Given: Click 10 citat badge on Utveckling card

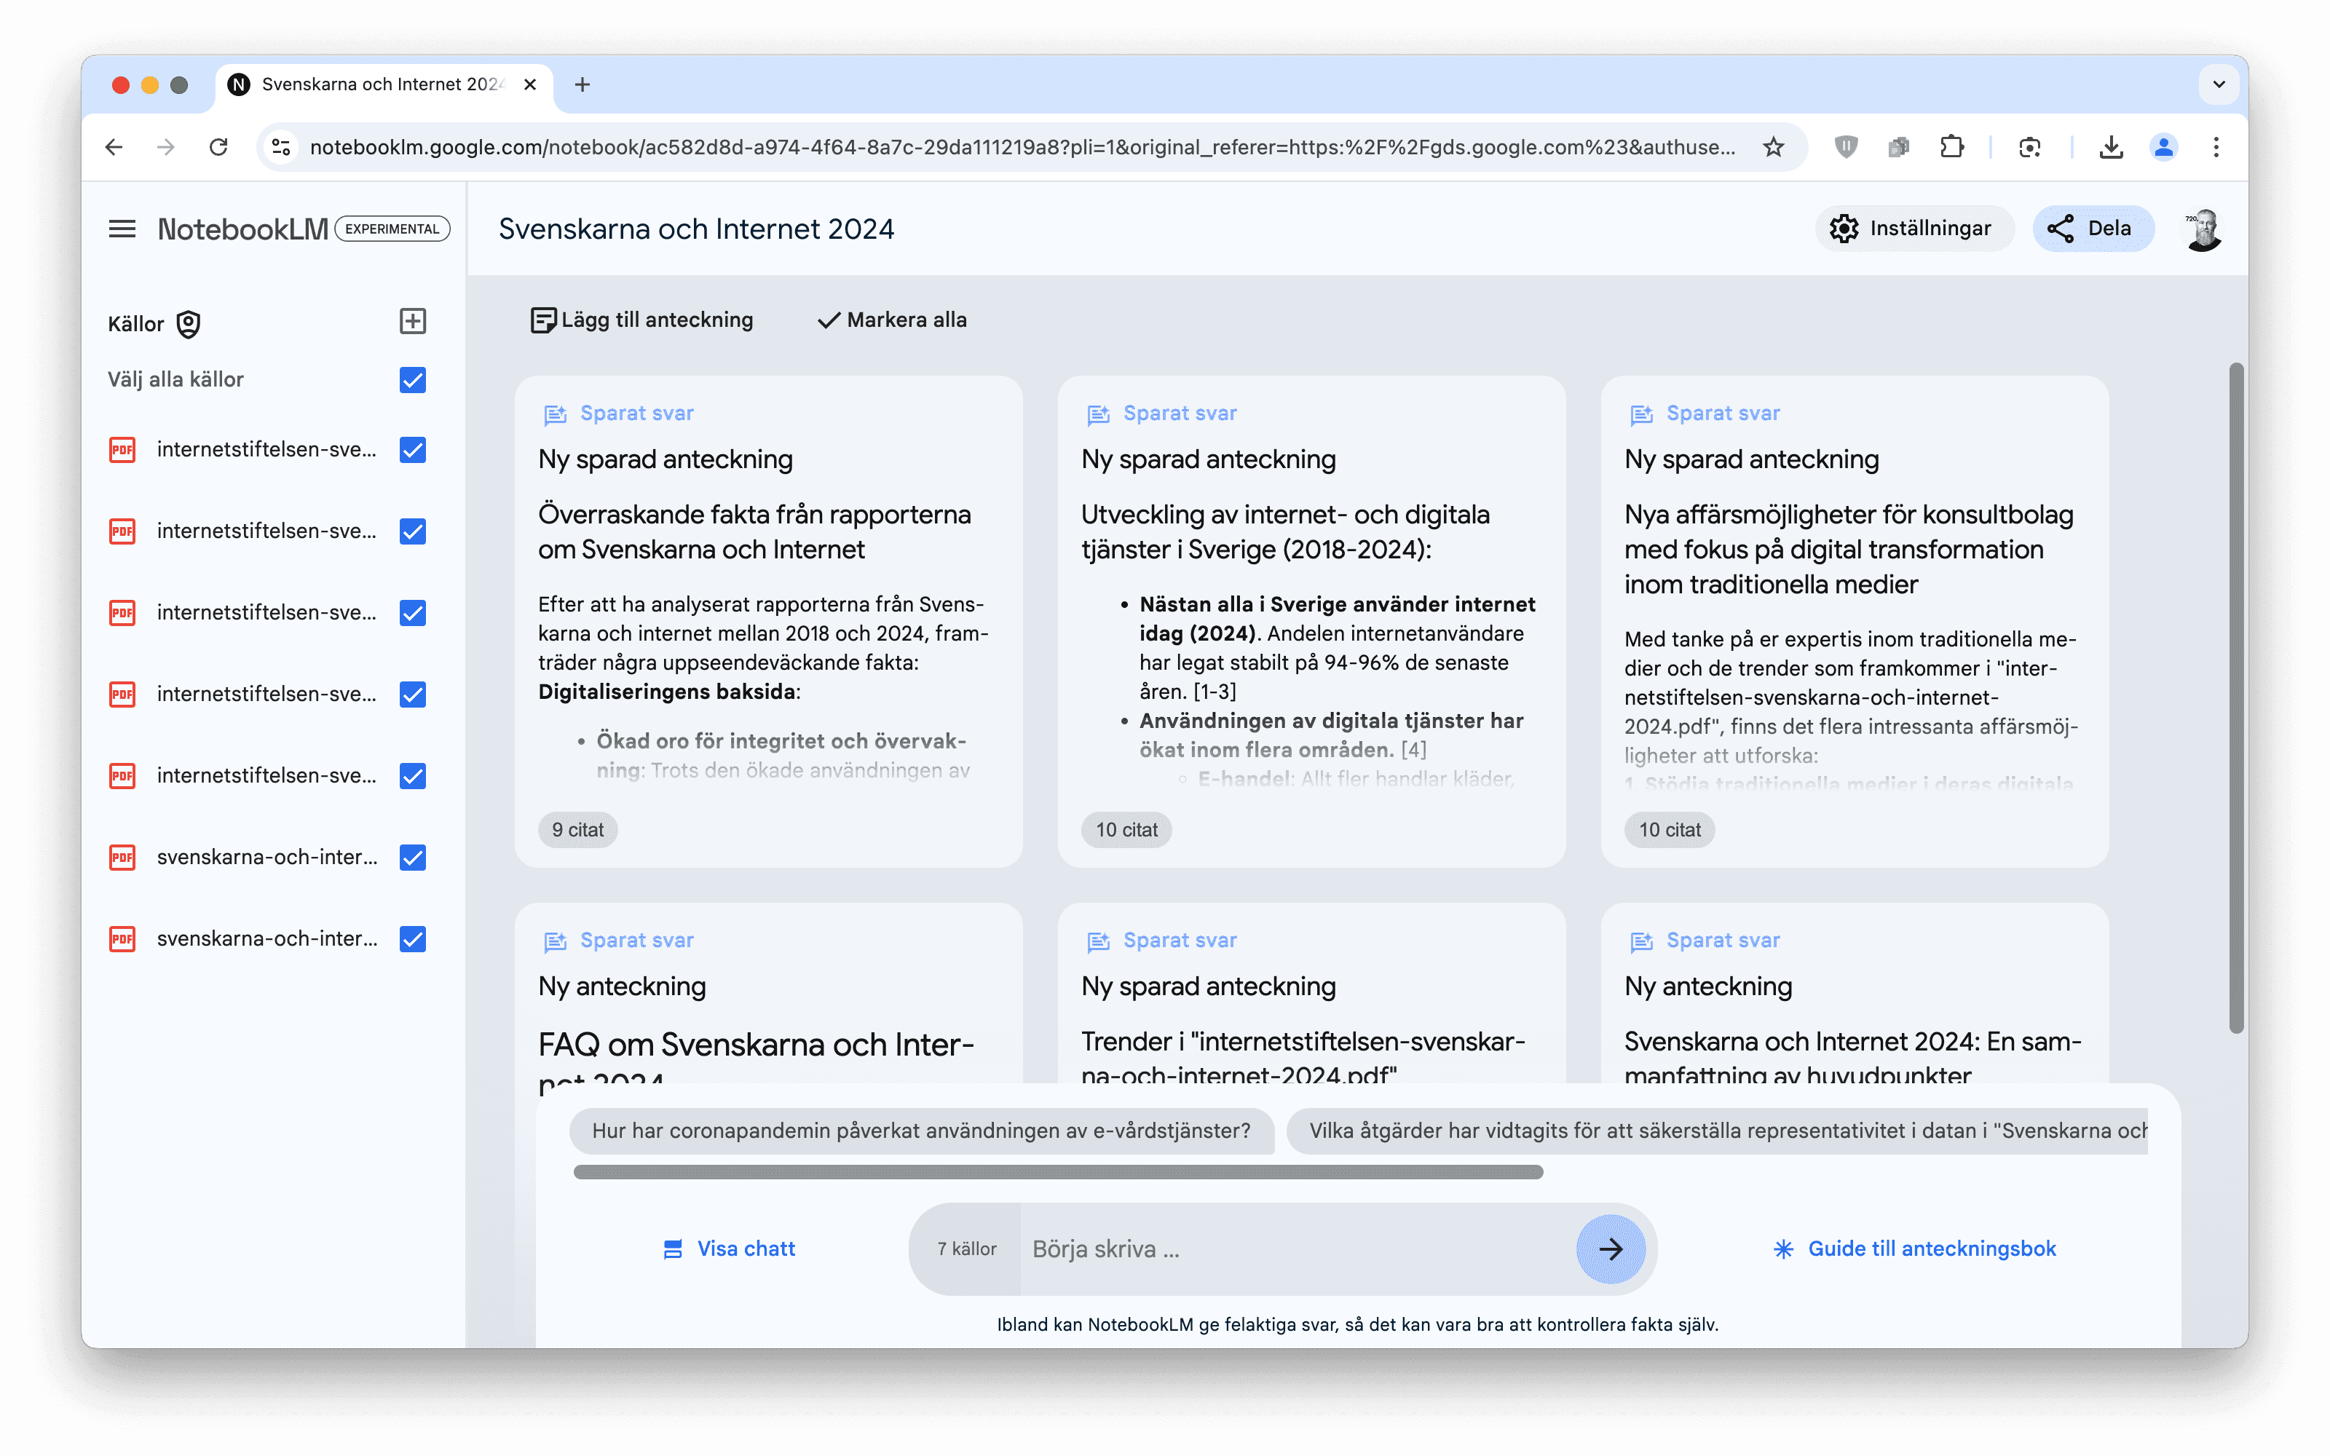Looking at the screenshot, I should [1126, 830].
